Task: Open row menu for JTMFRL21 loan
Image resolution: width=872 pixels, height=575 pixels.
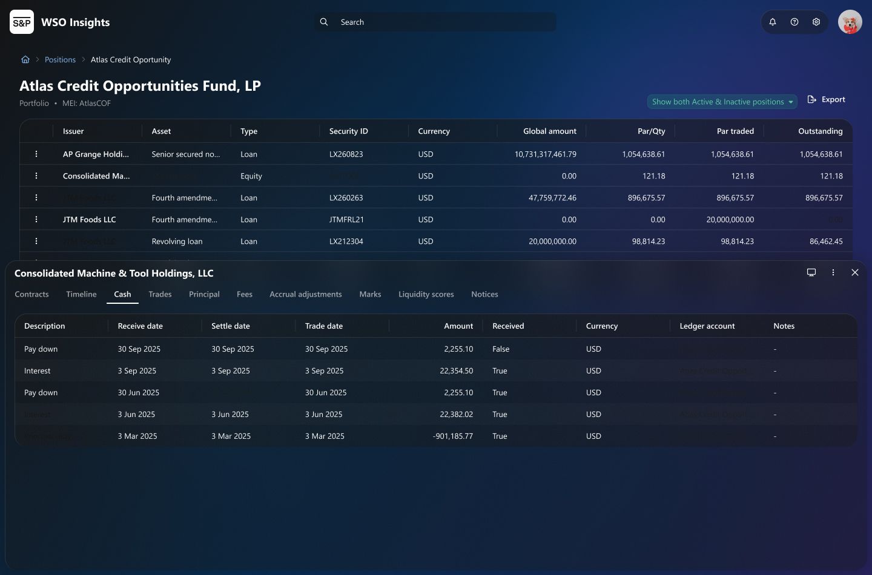Action: click(36, 219)
